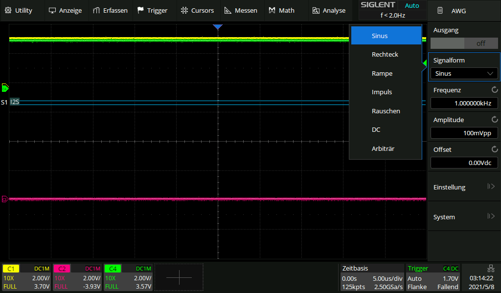The width and height of the screenshot is (501, 293).
Task: Open the Signalform dropdown showing Sinus
Action: (x=464, y=73)
